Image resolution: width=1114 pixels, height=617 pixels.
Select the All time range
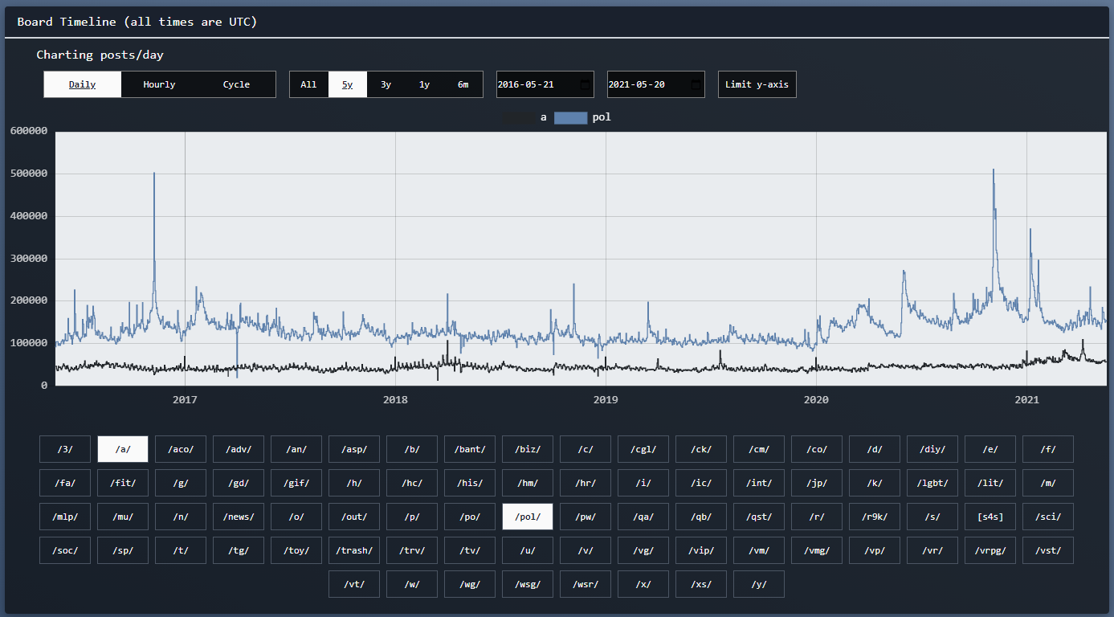(308, 84)
